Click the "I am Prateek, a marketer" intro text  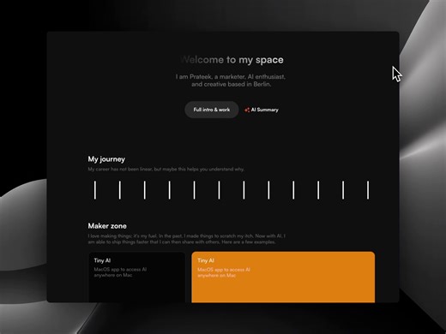coord(231,81)
